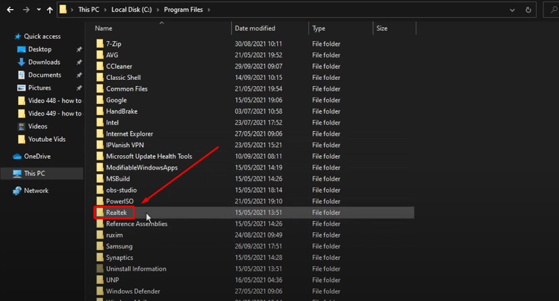Click the Refresh button in address bar
Image resolution: width=559 pixels, height=301 pixels.
coord(528,10)
